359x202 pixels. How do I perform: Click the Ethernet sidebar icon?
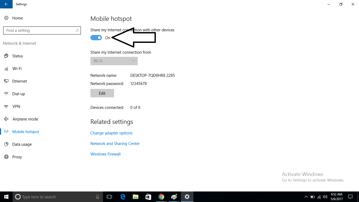click(6, 81)
